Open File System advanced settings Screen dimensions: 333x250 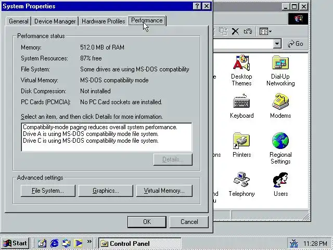click(48, 191)
